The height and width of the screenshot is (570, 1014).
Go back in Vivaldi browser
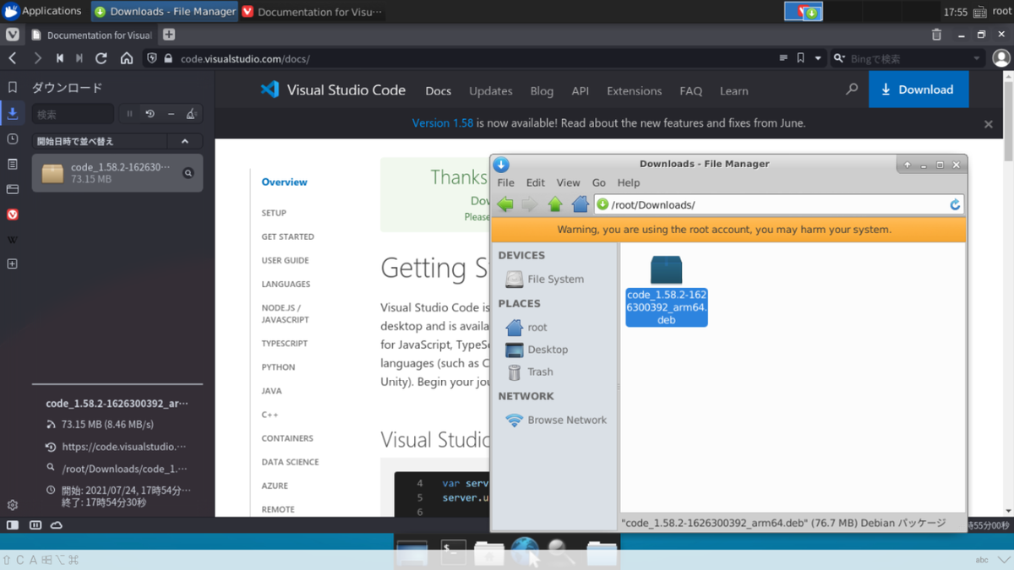[x=13, y=58]
